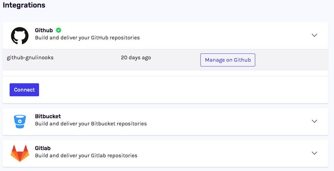Click the 20 days ago timestamp
The image size is (334, 171).
(136, 58)
